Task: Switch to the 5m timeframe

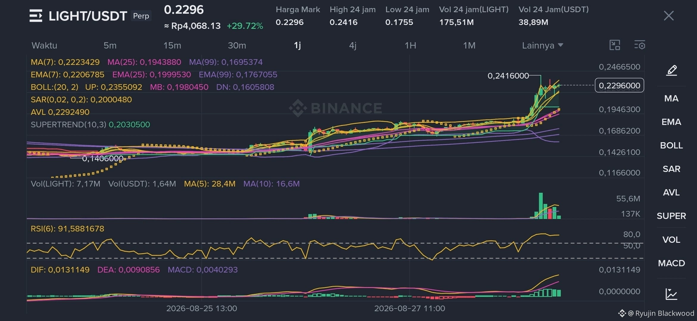Action: tap(110, 46)
